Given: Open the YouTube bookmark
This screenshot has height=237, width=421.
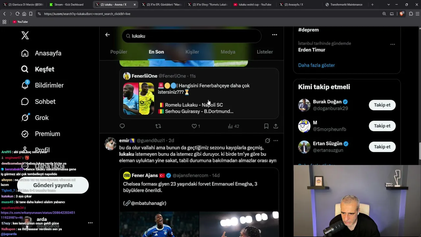Looking at the screenshot, I should pyautogui.click(x=20, y=22).
